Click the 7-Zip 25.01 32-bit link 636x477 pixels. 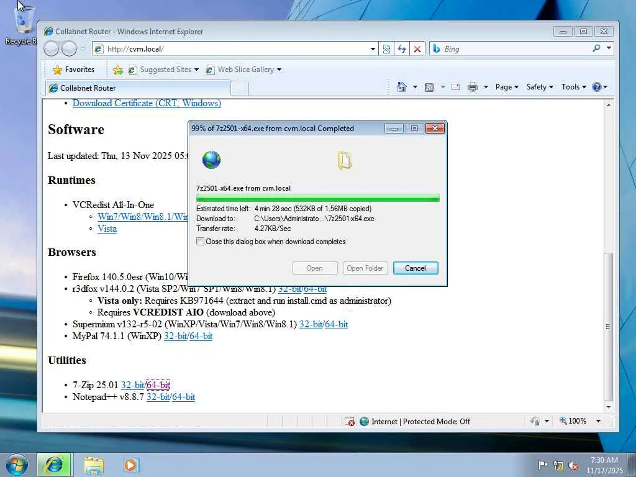click(x=133, y=385)
